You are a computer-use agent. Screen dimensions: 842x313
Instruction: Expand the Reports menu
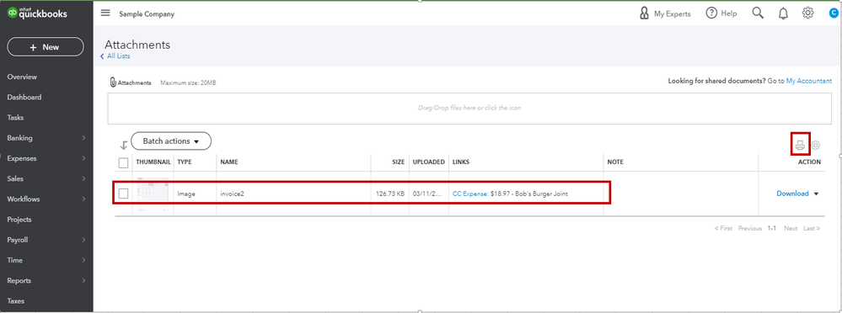[46, 280]
